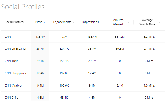Image resolution: width=165 pixels, height=103 pixels.
Task: Click the 824.1K engagements cell
Action: tap(64, 49)
